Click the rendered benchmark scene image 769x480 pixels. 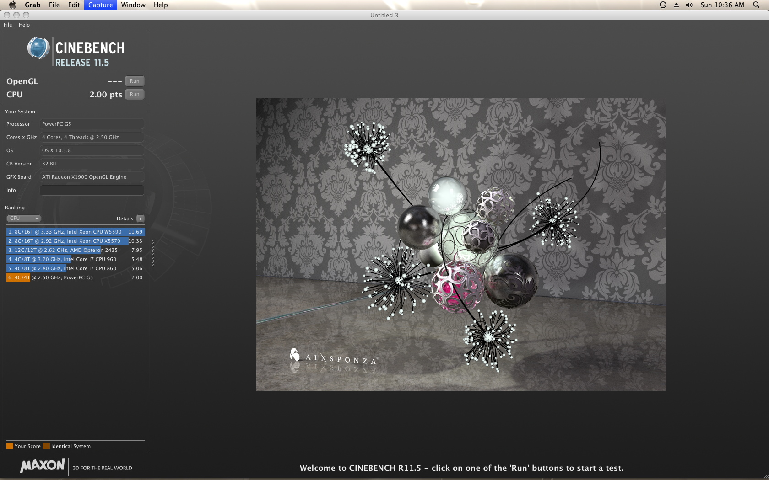pos(461,245)
